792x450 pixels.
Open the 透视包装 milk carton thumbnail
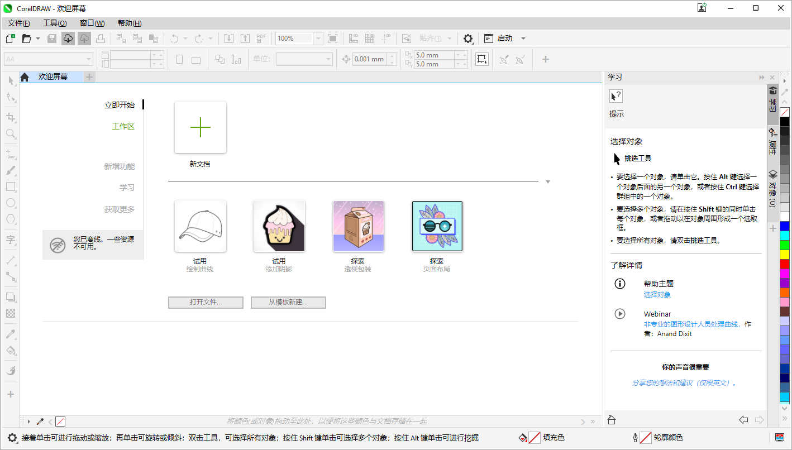(358, 226)
